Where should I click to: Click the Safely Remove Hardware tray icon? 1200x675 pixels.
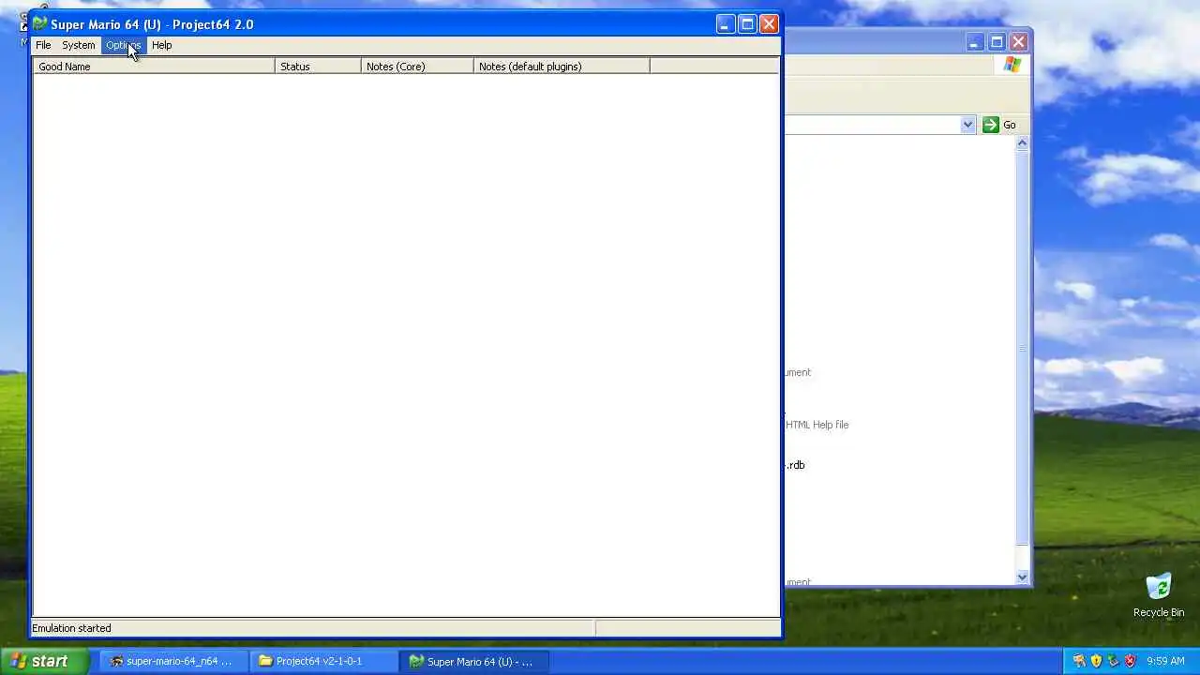point(1113,661)
